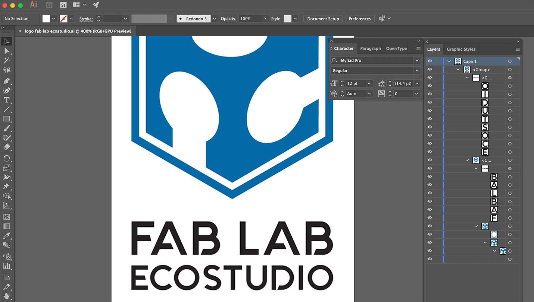The width and height of the screenshot is (534, 302).
Task: Hide the letter S path layer
Action: 430,127
